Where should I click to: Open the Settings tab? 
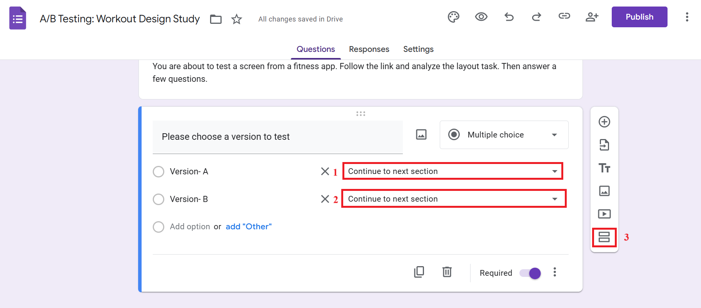pyautogui.click(x=418, y=49)
